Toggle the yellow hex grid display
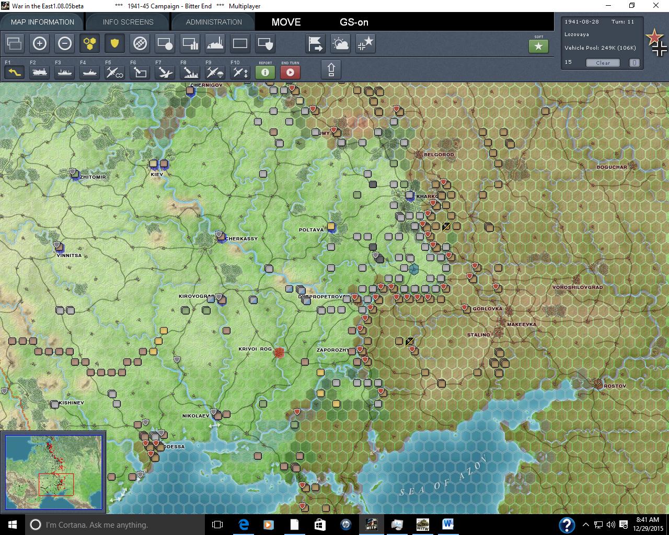Screen dimensions: 669x535 click(90, 43)
